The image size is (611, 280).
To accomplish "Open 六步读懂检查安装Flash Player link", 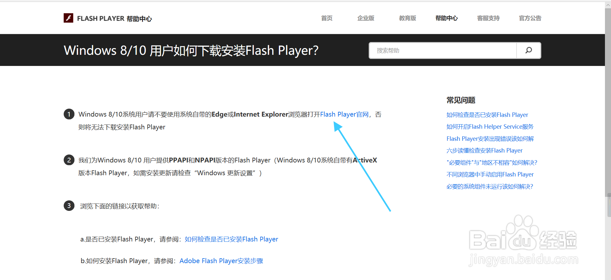I will 485,150.
